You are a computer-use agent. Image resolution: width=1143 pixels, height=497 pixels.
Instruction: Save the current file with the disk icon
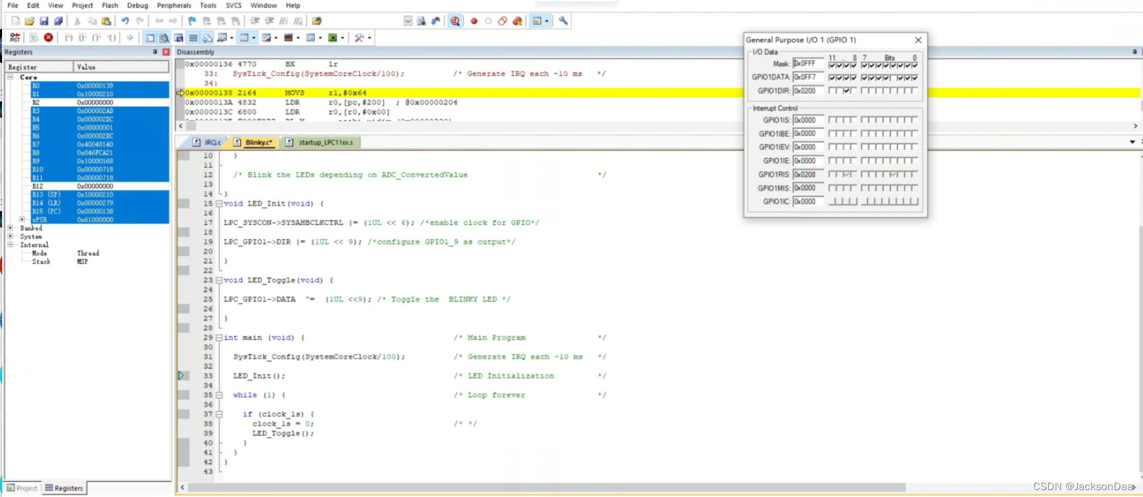[44, 21]
